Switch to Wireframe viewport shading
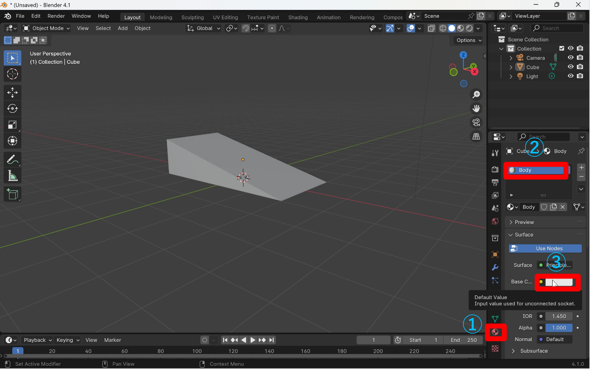Viewport: 590px width, 369px height. 443,28
